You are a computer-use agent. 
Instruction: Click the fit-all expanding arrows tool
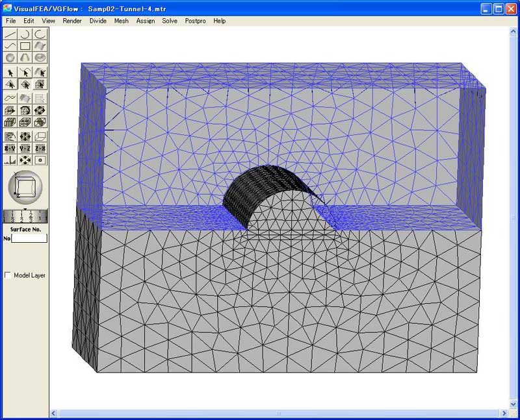[x=25, y=160]
